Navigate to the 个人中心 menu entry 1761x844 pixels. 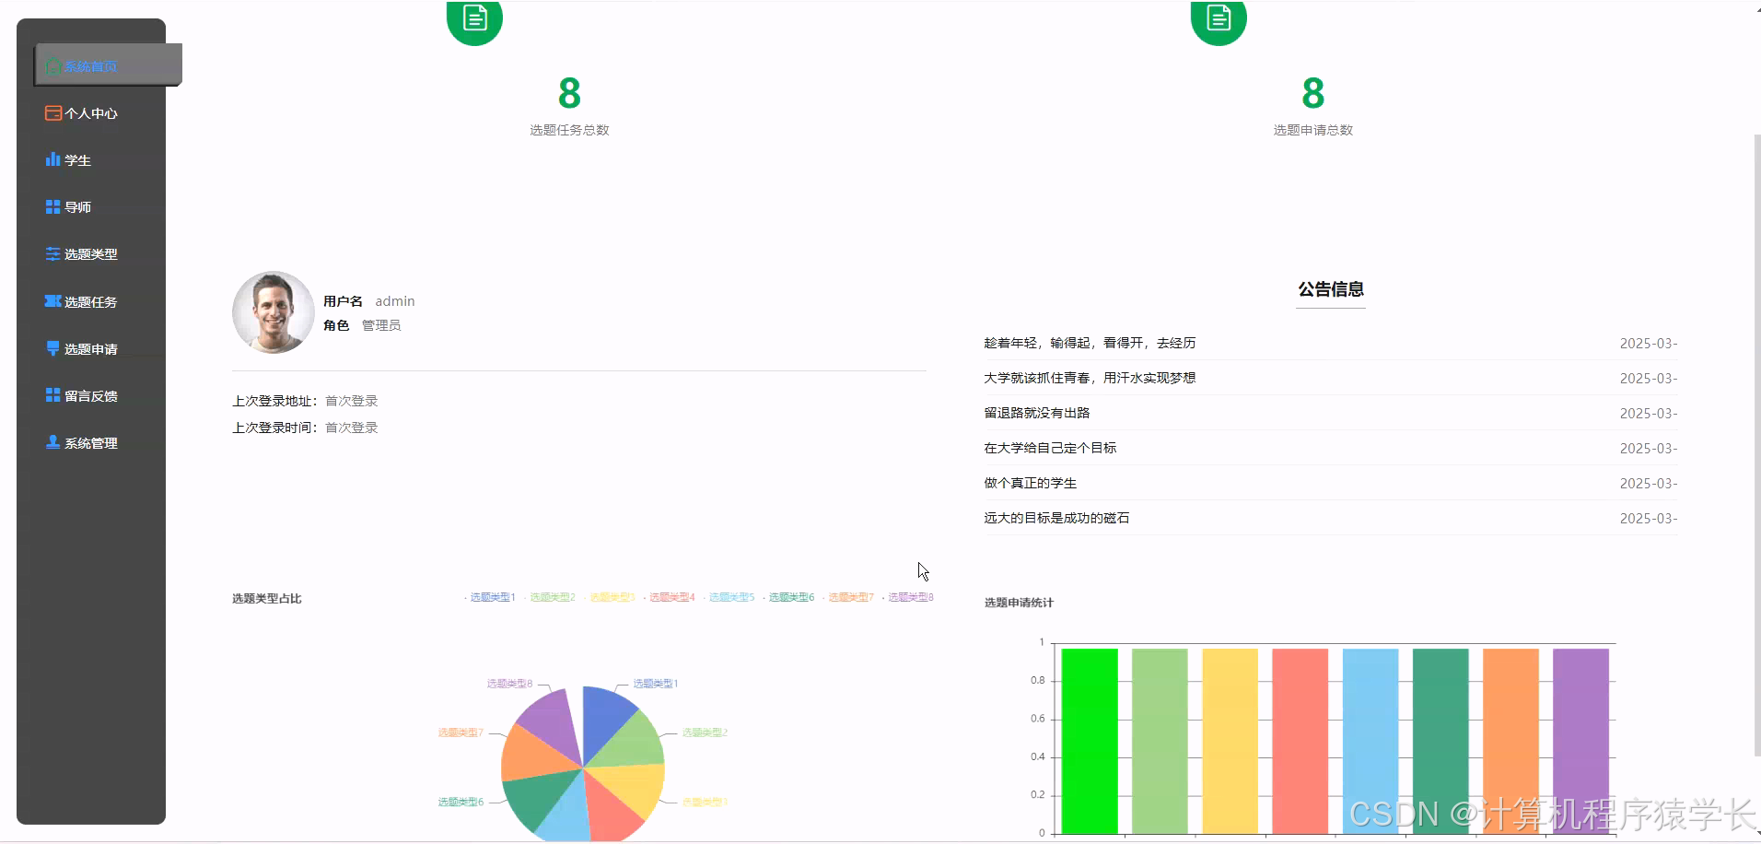(x=90, y=112)
